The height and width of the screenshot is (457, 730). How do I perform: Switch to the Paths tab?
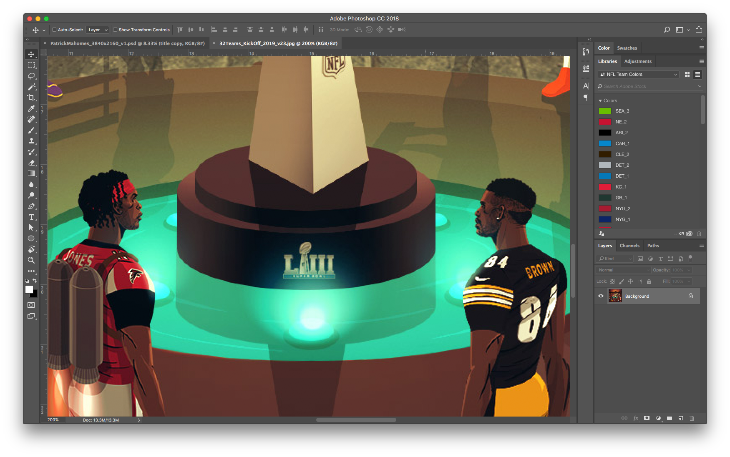coord(653,246)
